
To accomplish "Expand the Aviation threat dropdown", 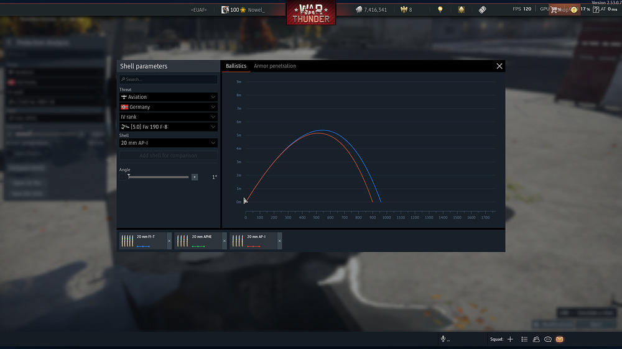I will coord(169,97).
